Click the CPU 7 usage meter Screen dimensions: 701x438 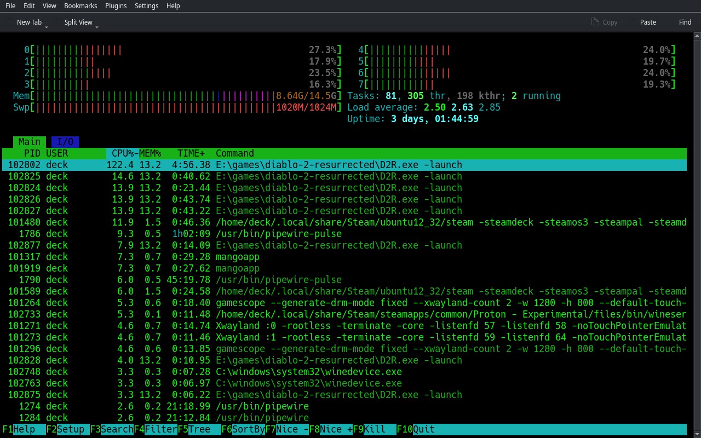pyautogui.click(x=517, y=84)
